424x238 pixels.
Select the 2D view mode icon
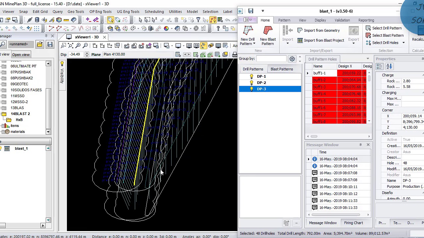189,46
